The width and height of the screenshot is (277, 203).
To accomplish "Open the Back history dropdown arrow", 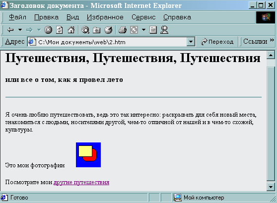I will 20,30.
